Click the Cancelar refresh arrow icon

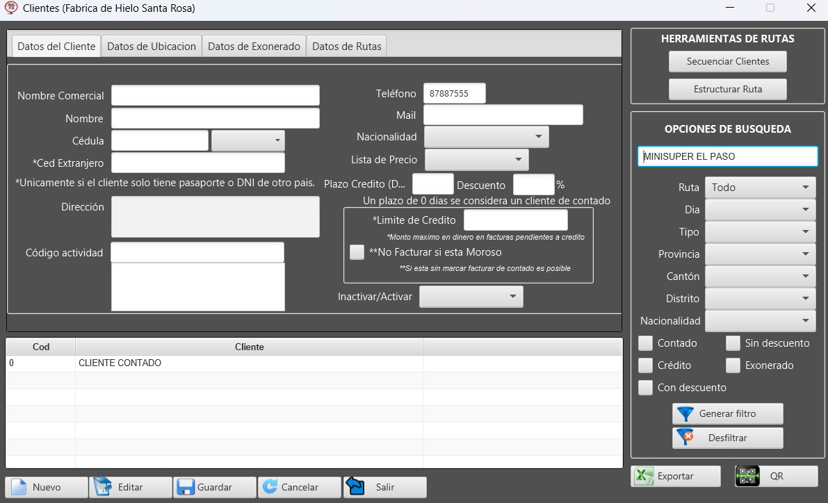coord(270,487)
